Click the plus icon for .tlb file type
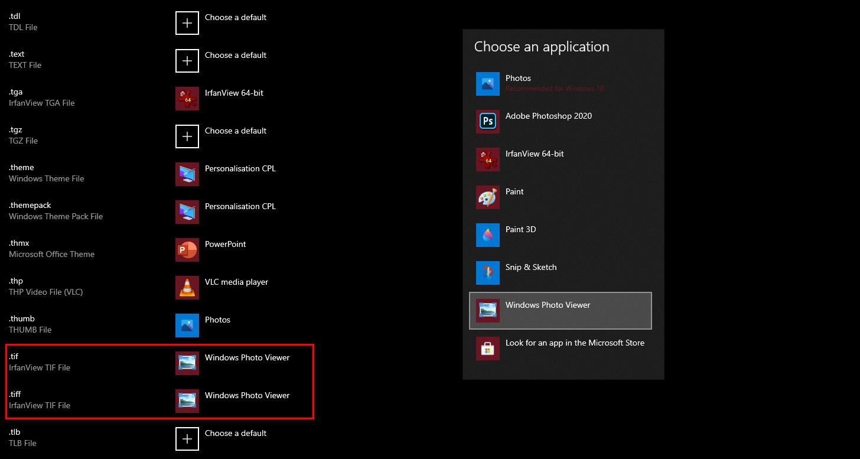The width and height of the screenshot is (860, 459). (187, 439)
